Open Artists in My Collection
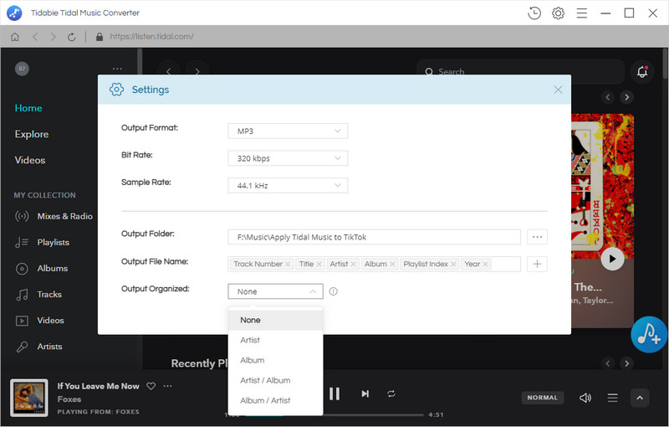 tap(38, 347)
